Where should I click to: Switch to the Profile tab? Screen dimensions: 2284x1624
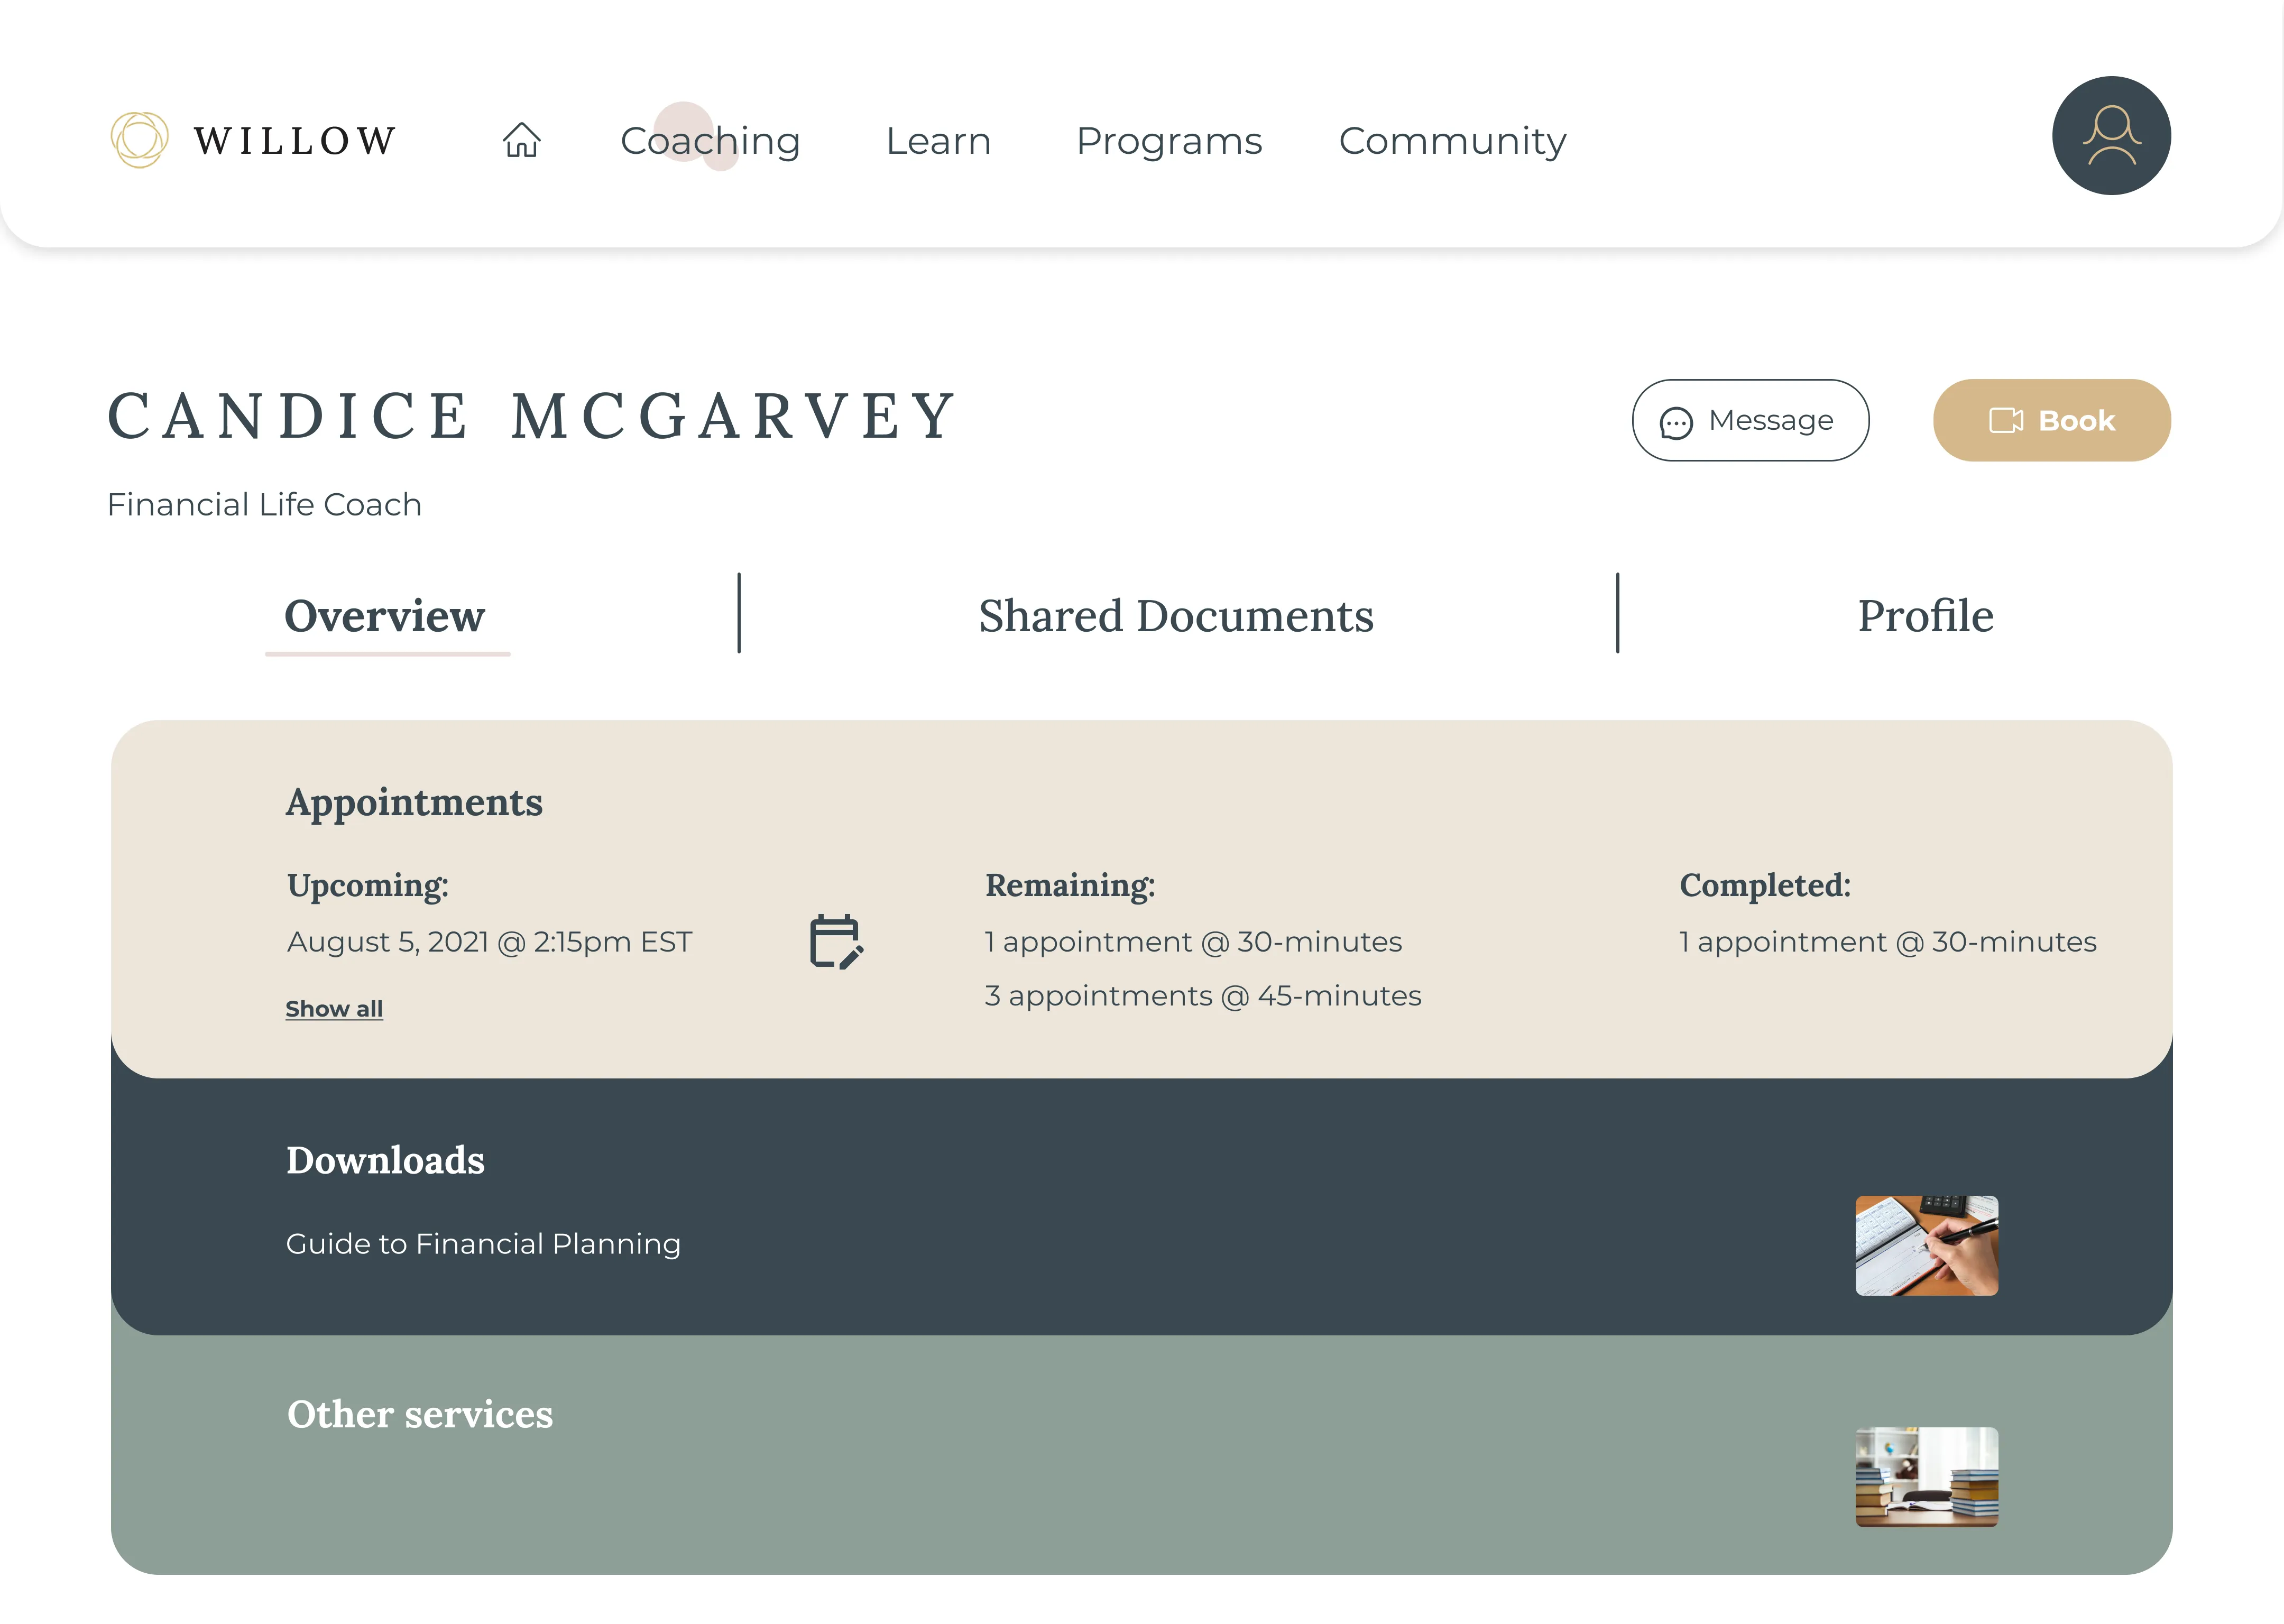coord(1925,616)
